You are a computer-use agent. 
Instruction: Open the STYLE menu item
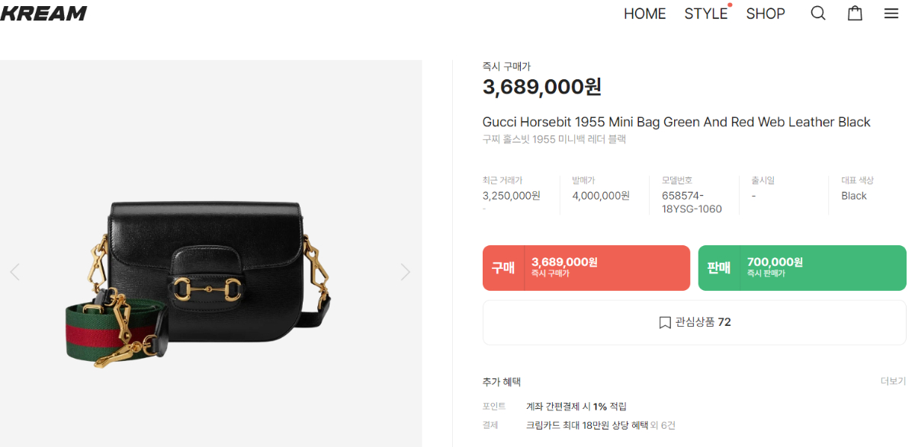706,14
